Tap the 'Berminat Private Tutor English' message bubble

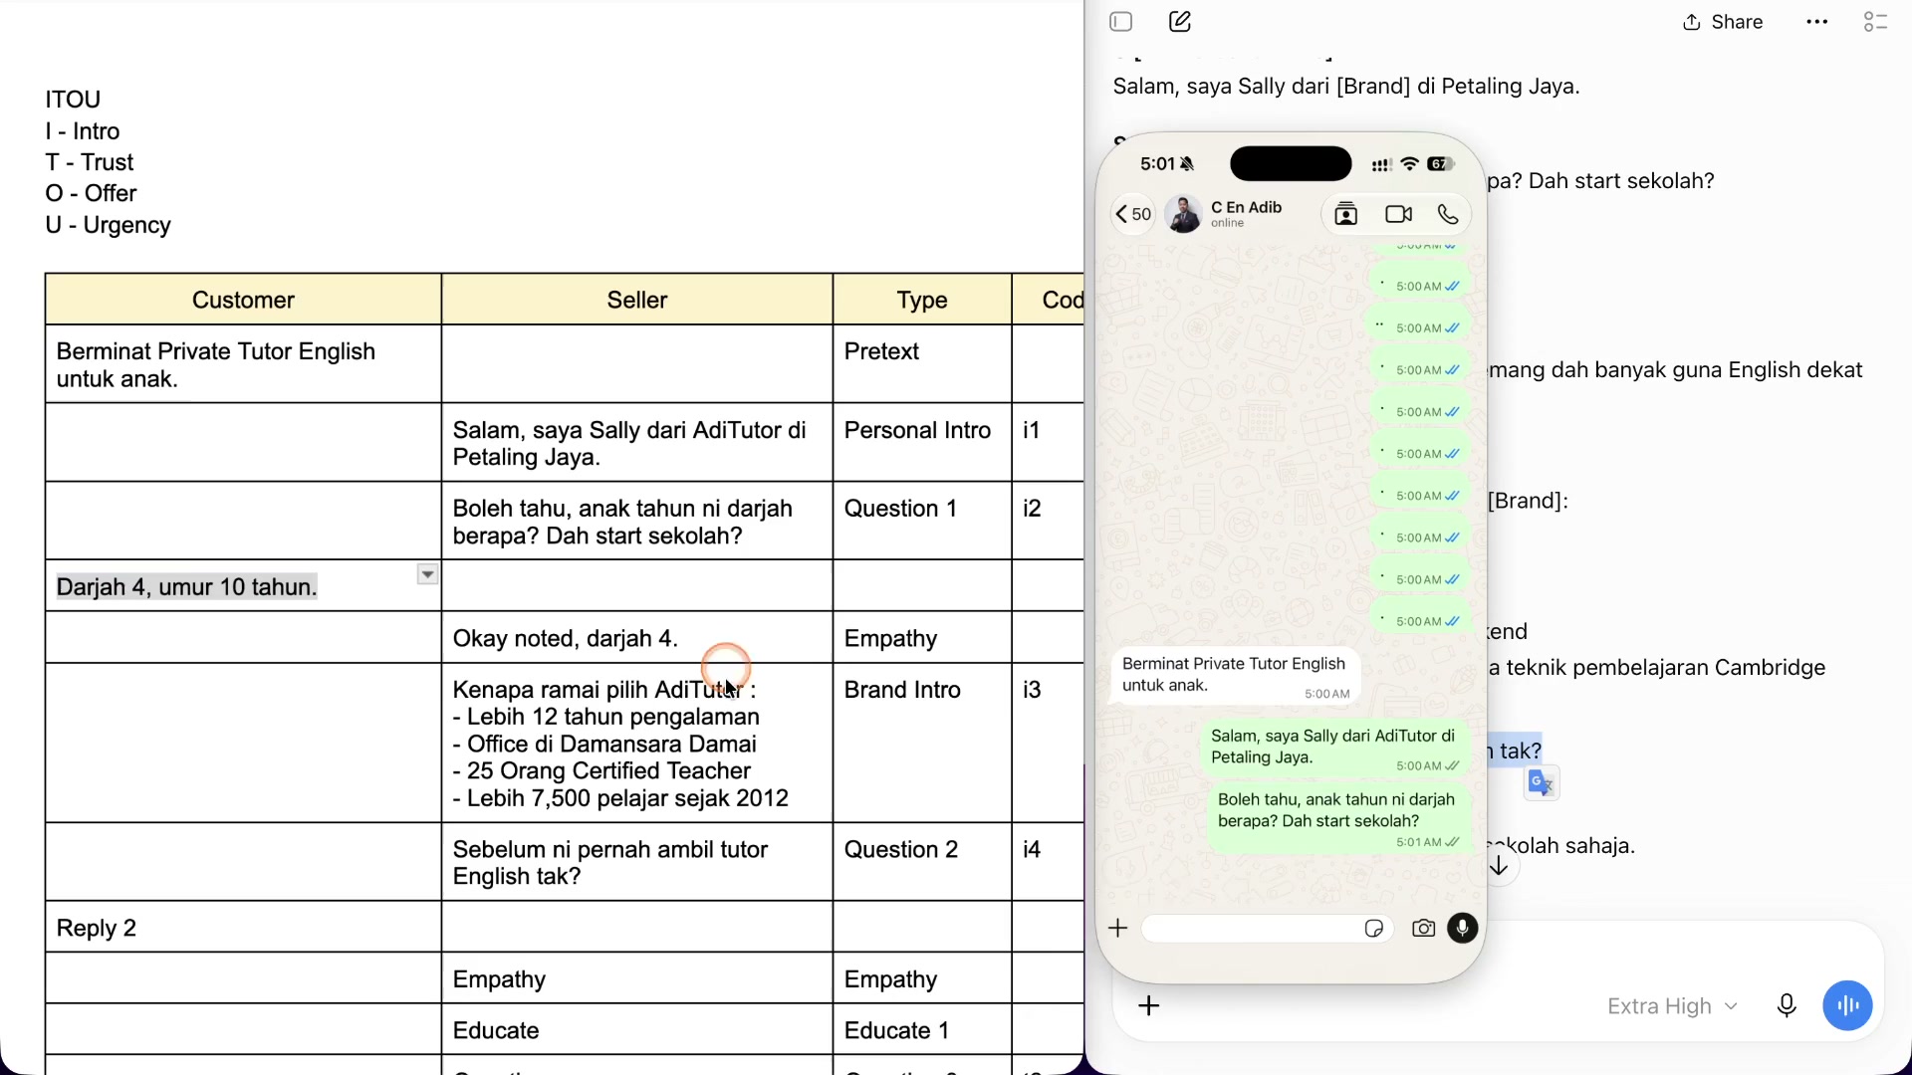[x=1236, y=676]
